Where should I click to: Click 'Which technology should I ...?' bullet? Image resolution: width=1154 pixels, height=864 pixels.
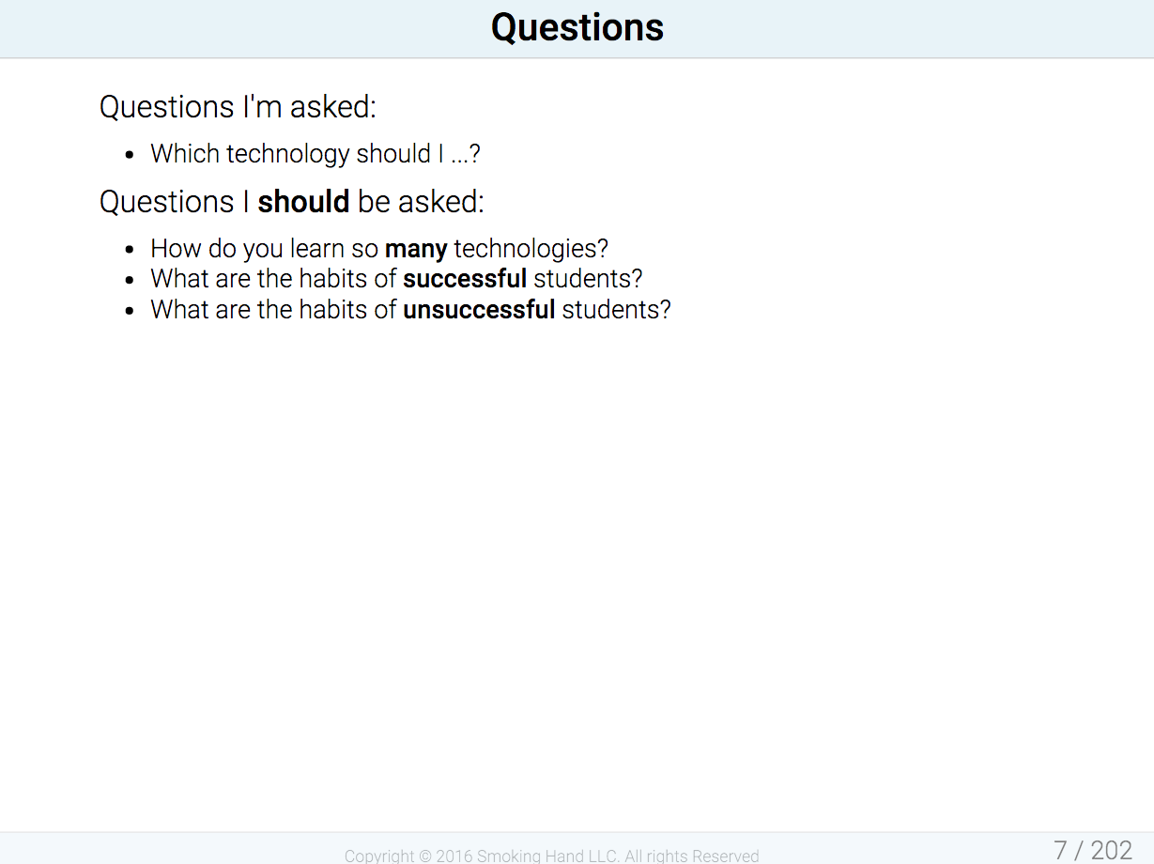315,154
